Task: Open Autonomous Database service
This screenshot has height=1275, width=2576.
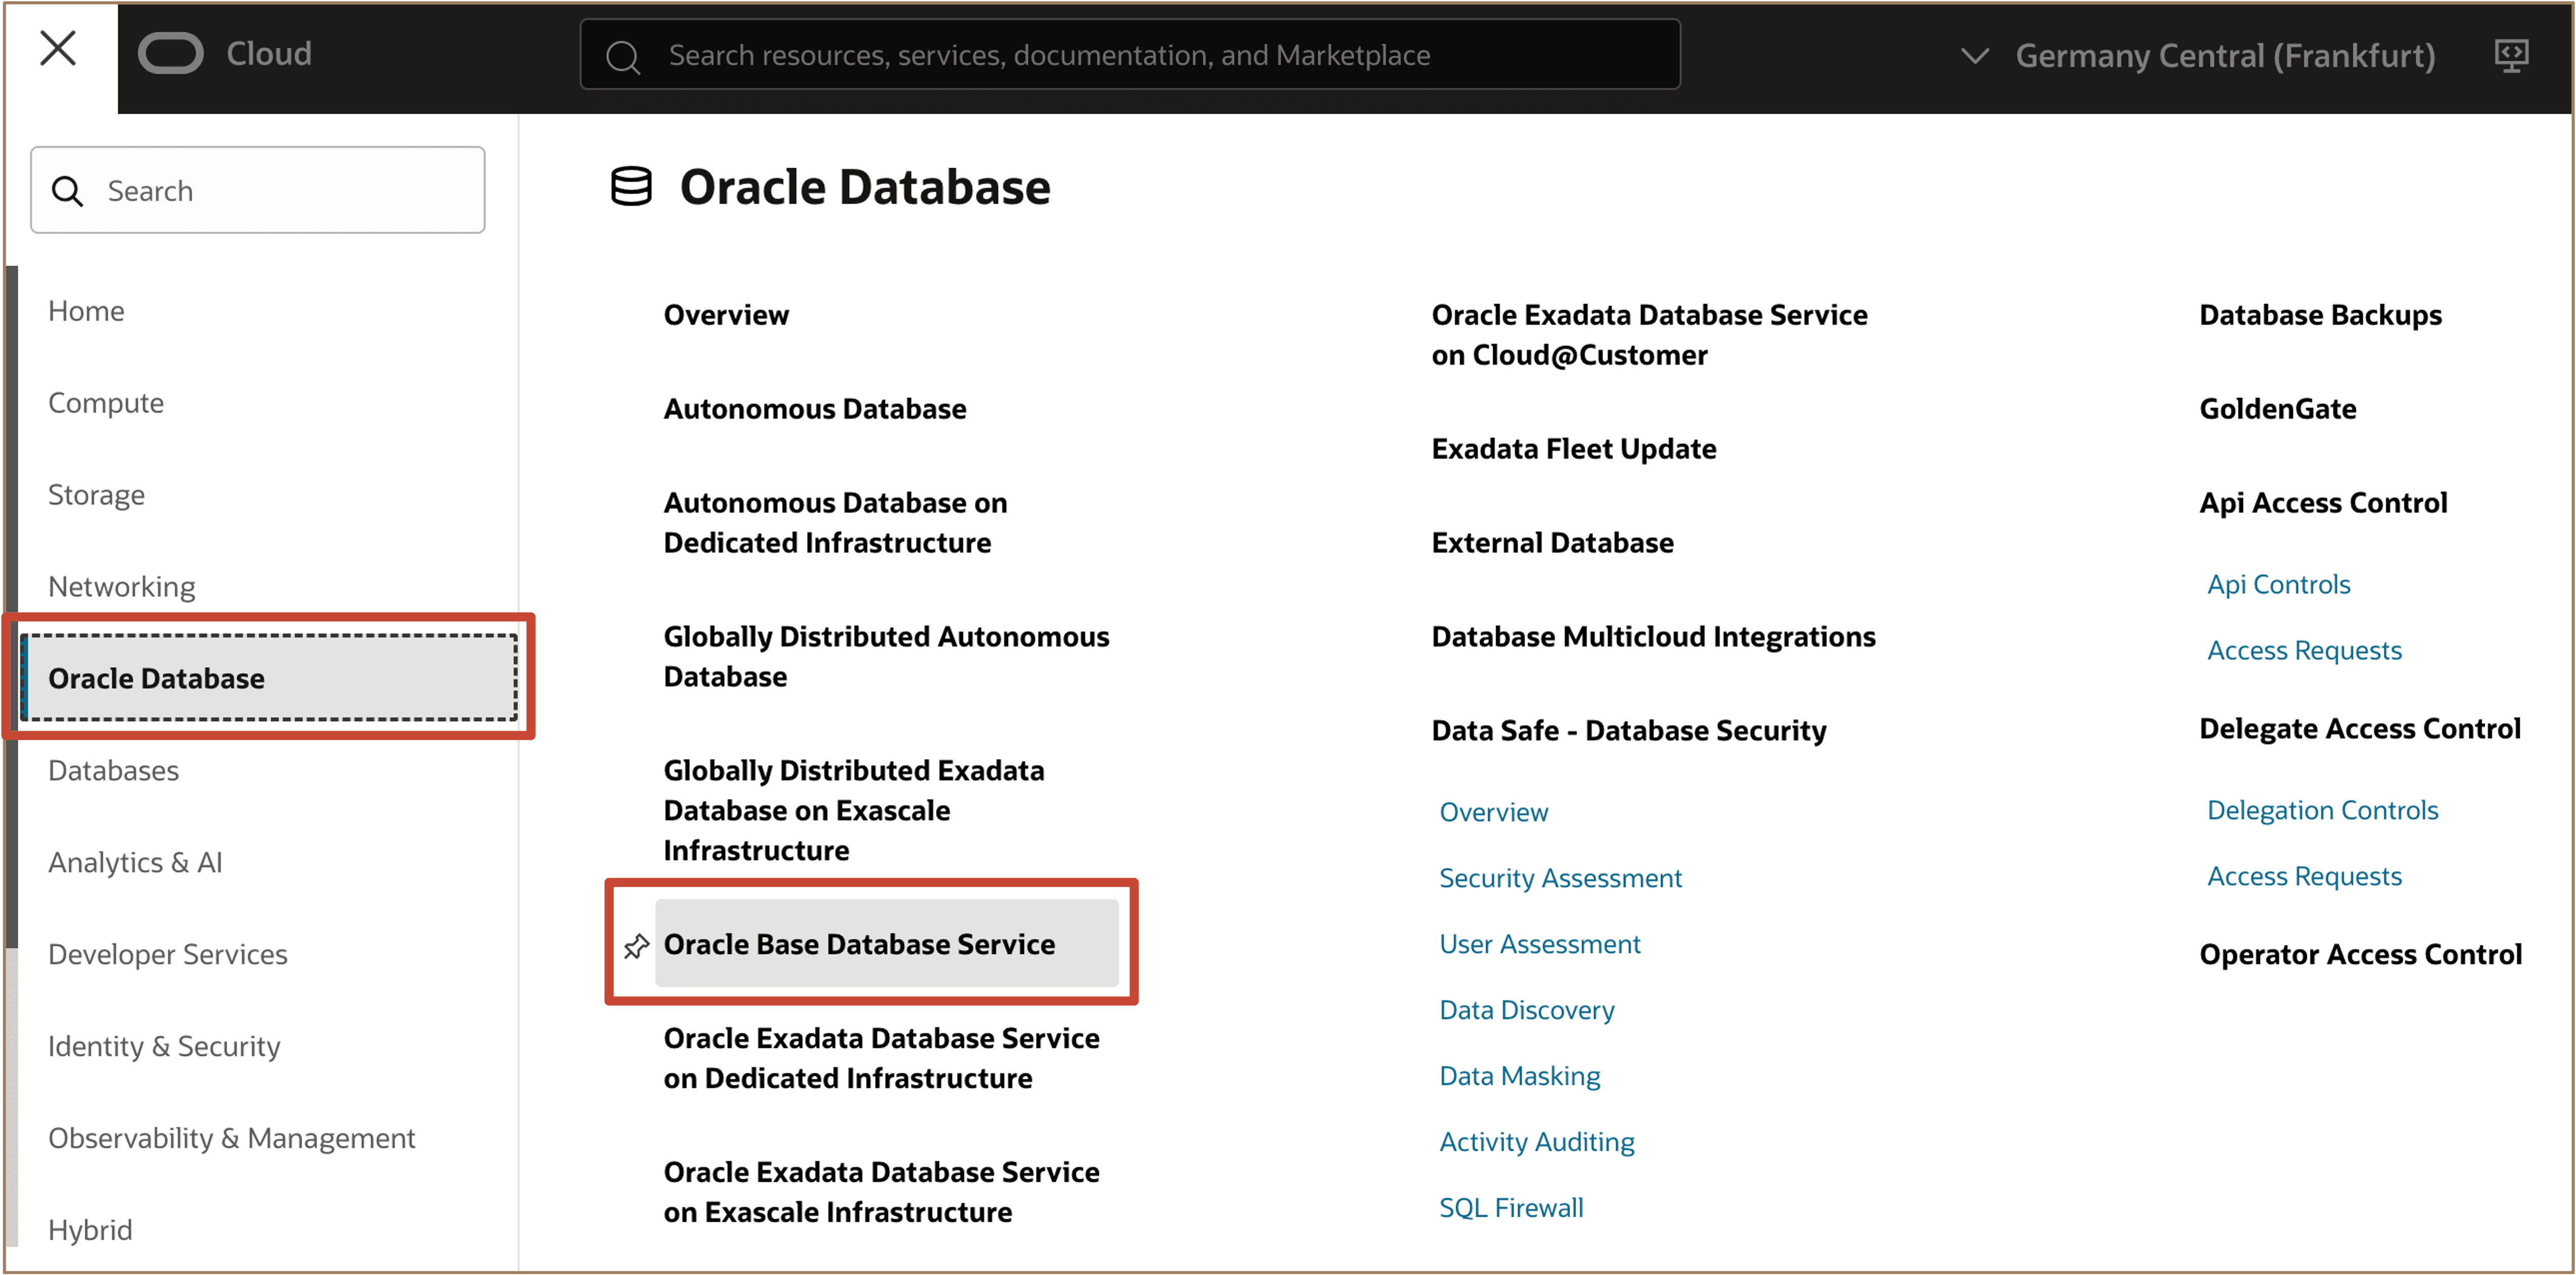Action: pos(814,409)
